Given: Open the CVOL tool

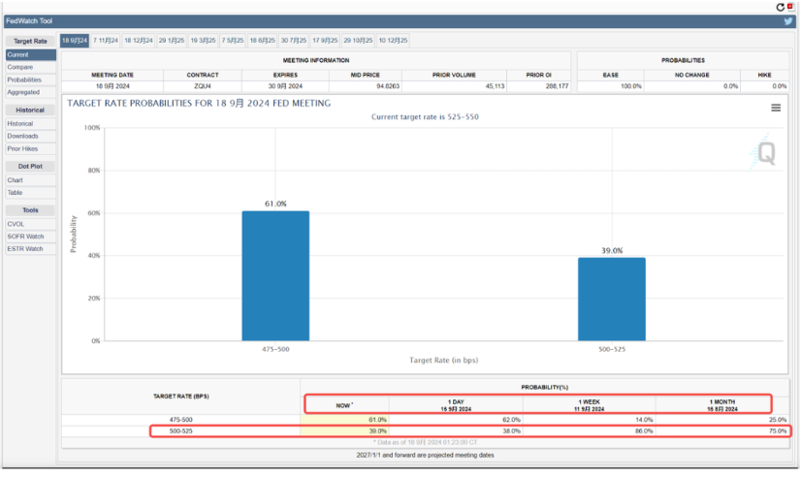Looking at the screenshot, I should (x=31, y=224).
